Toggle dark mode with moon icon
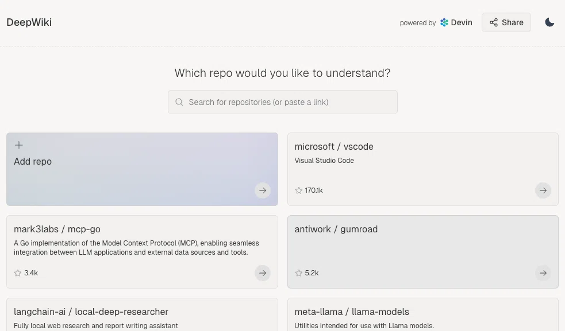Image resolution: width=565 pixels, height=331 pixels. click(549, 22)
